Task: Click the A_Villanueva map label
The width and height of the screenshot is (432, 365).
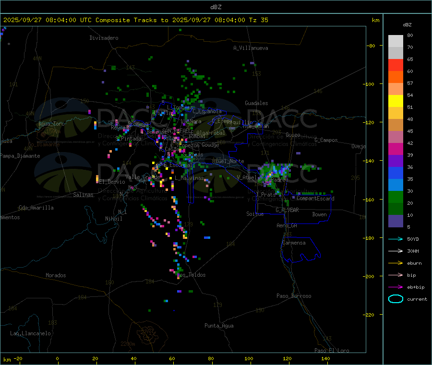Action: pyautogui.click(x=251, y=48)
